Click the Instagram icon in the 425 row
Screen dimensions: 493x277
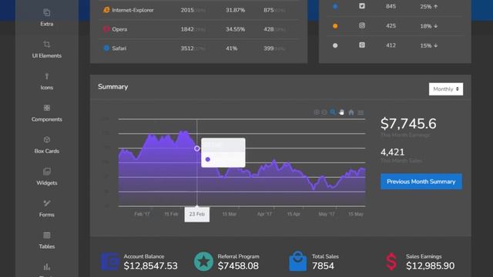pyautogui.click(x=362, y=25)
